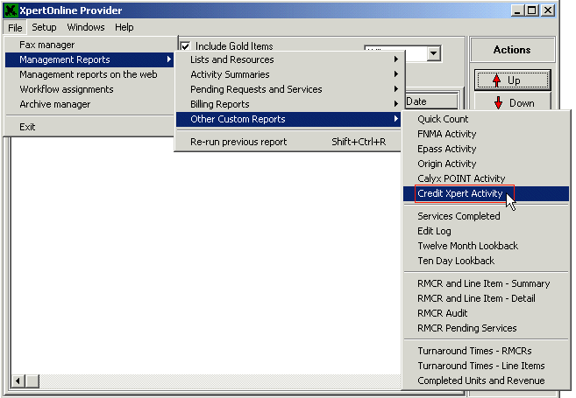Select Turnaround Times - Line Items report
Screen dimensions: 576x398
pyautogui.click(x=486, y=366)
